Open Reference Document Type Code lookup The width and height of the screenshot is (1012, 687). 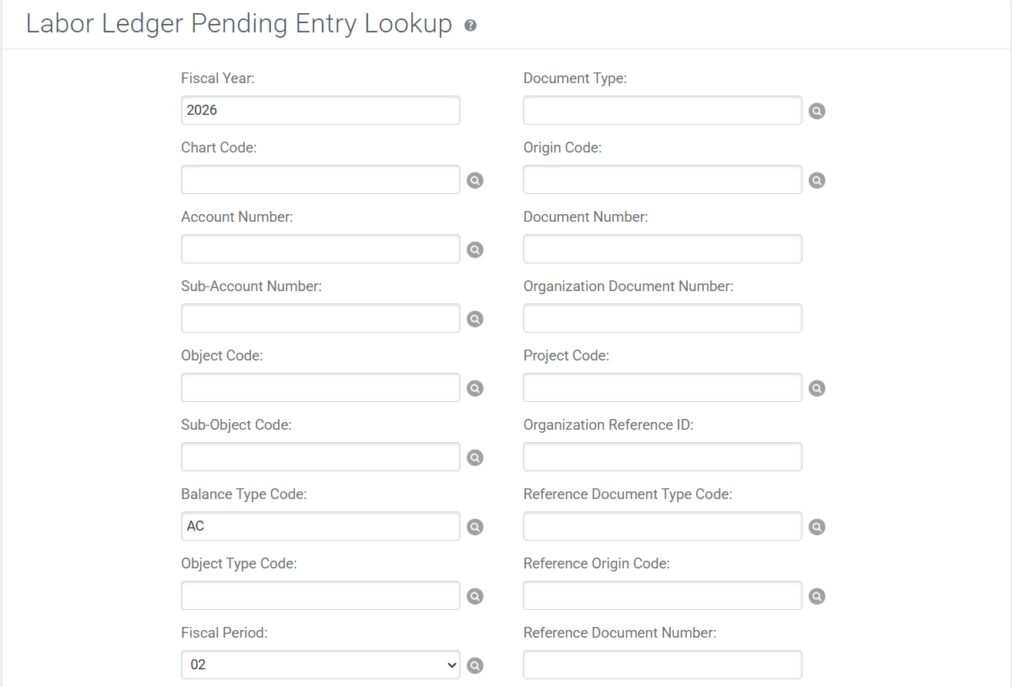coord(817,527)
